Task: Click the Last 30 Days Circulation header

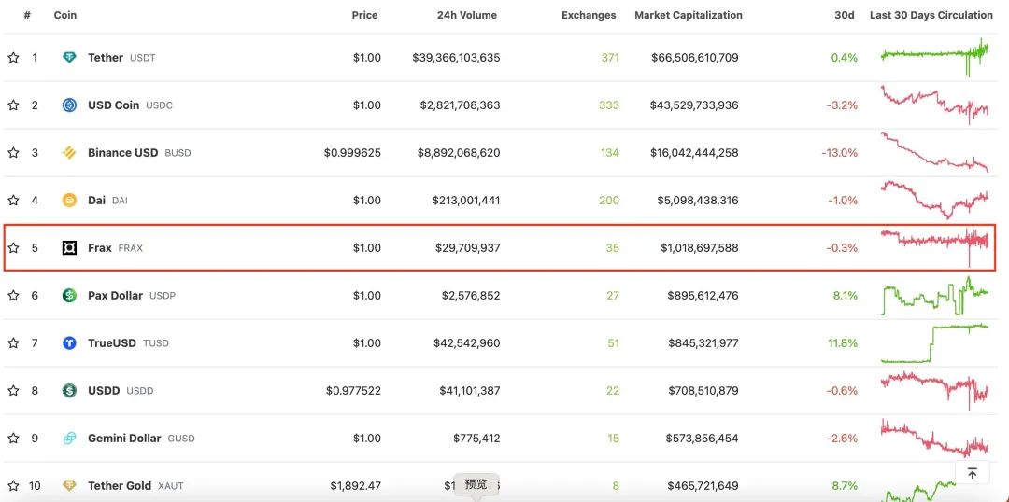Action: [x=931, y=15]
